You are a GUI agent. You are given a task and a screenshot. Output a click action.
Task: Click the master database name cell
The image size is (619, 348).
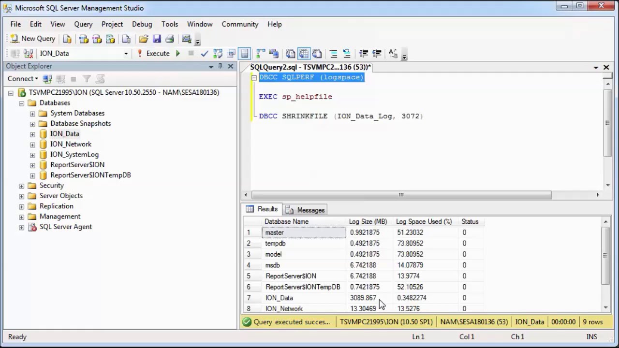(304, 232)
